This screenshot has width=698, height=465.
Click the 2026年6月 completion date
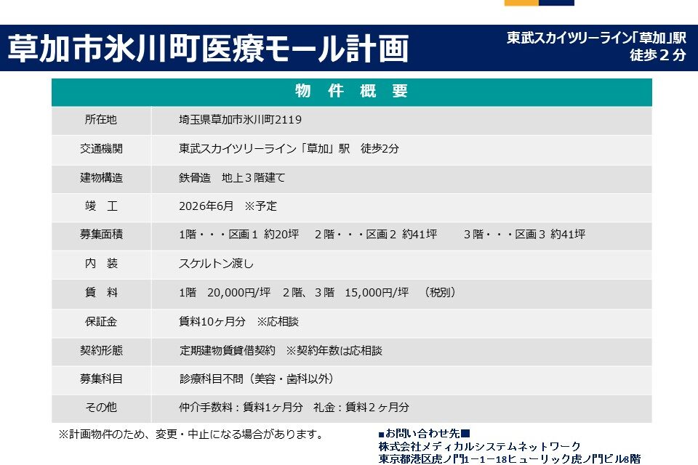pos(206,206)
